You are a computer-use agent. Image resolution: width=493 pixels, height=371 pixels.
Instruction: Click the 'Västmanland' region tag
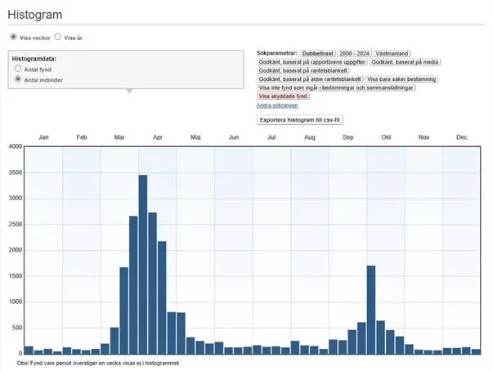(x=394, y=53)
